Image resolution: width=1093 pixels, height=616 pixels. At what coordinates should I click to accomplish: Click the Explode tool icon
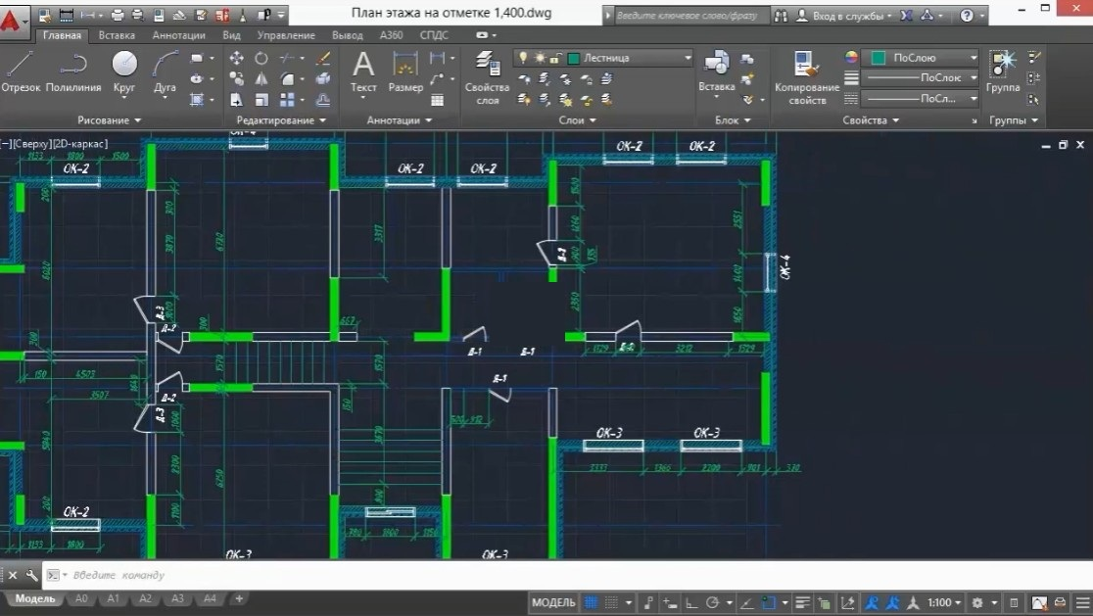(x=323, y=79)
